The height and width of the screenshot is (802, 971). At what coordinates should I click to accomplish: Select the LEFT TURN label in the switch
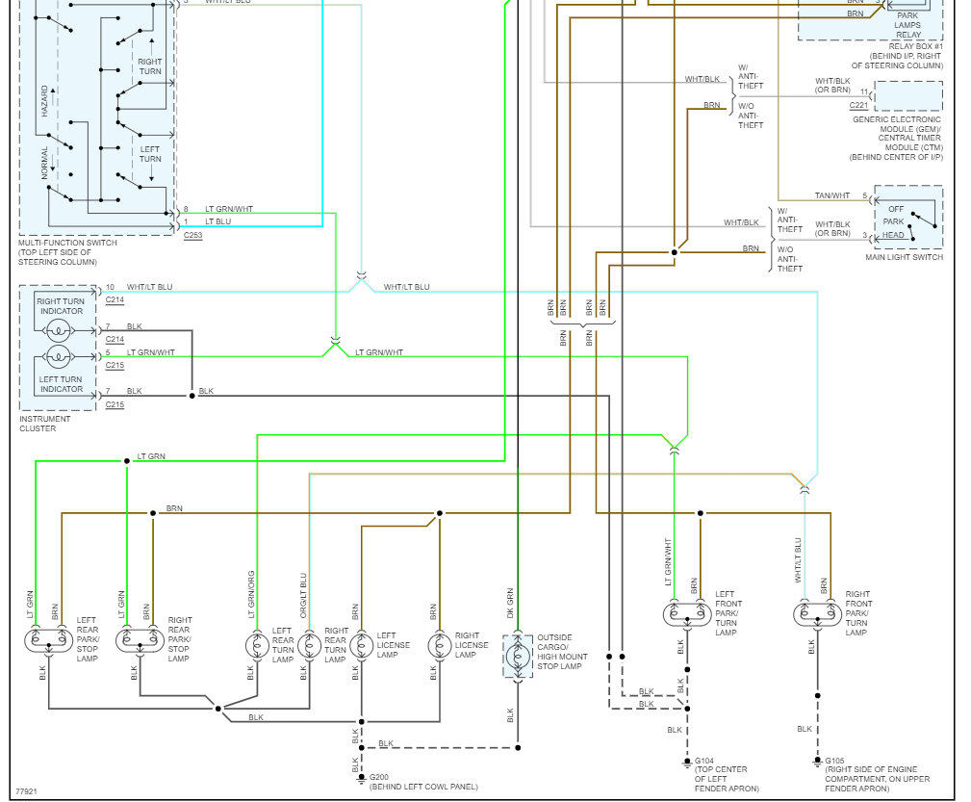150,154
